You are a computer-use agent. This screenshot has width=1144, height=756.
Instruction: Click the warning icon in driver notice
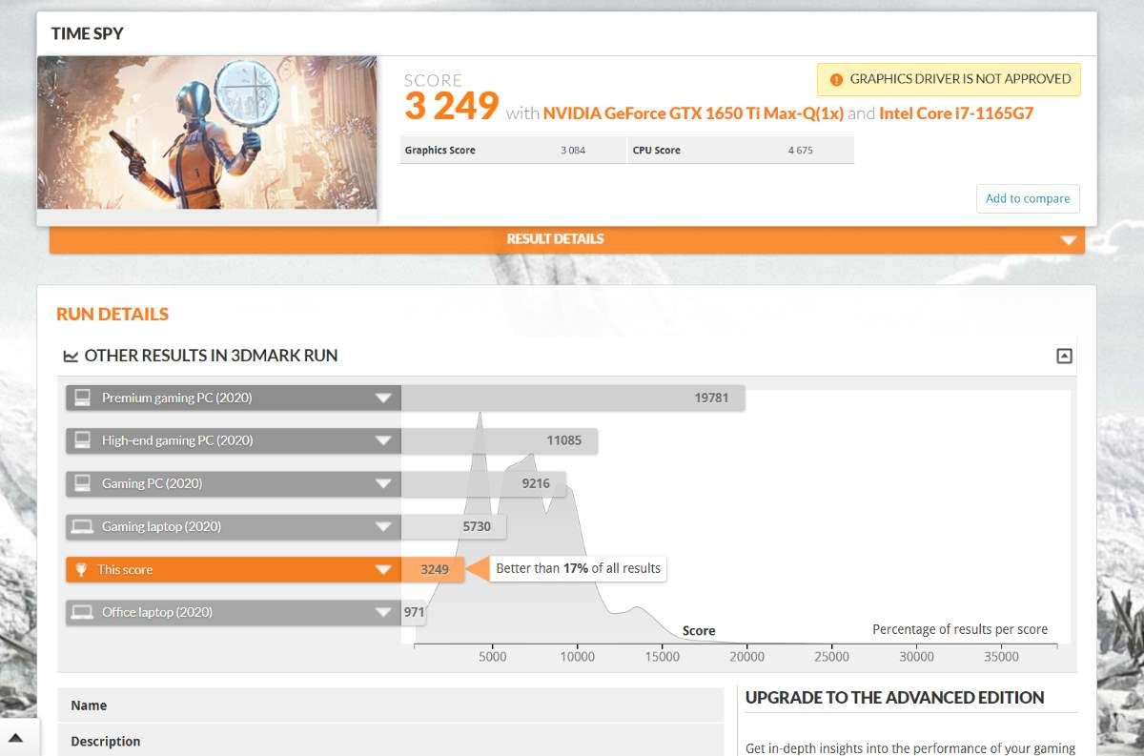click(x=836, y=80)
